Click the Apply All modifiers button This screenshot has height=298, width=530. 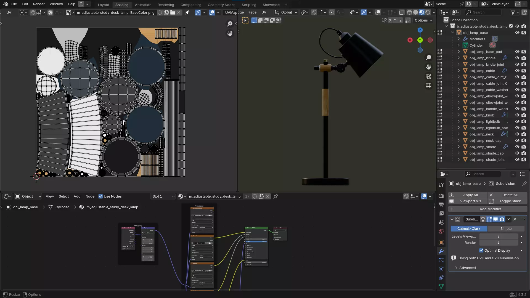pos(468,195)
